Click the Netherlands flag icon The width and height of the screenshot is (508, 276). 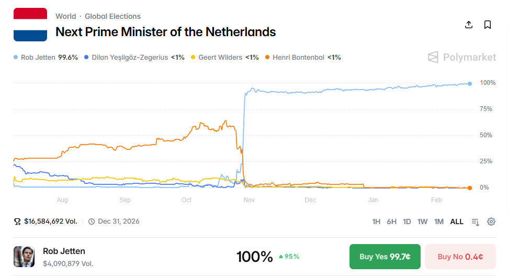(x=30, y=25)
